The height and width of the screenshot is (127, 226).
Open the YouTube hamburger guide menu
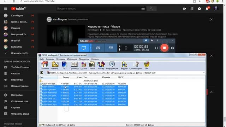6,8
